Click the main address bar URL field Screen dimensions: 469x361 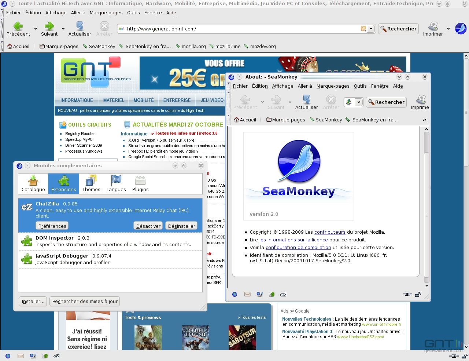243,29
